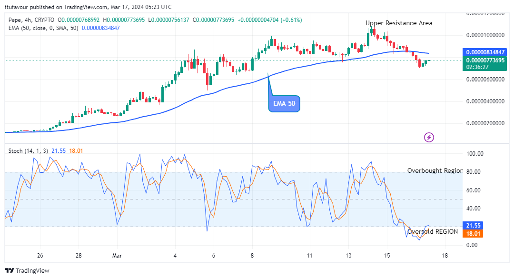
Task: Click the green current price label 0.00000773695
Action: tap(484, 60)
